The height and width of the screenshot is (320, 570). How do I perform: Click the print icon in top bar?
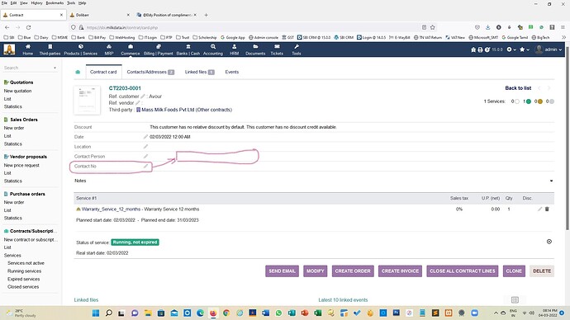point(480,49)
